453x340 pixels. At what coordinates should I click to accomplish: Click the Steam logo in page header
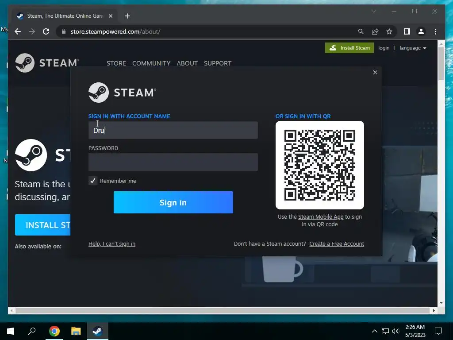(x=47, y=63)
